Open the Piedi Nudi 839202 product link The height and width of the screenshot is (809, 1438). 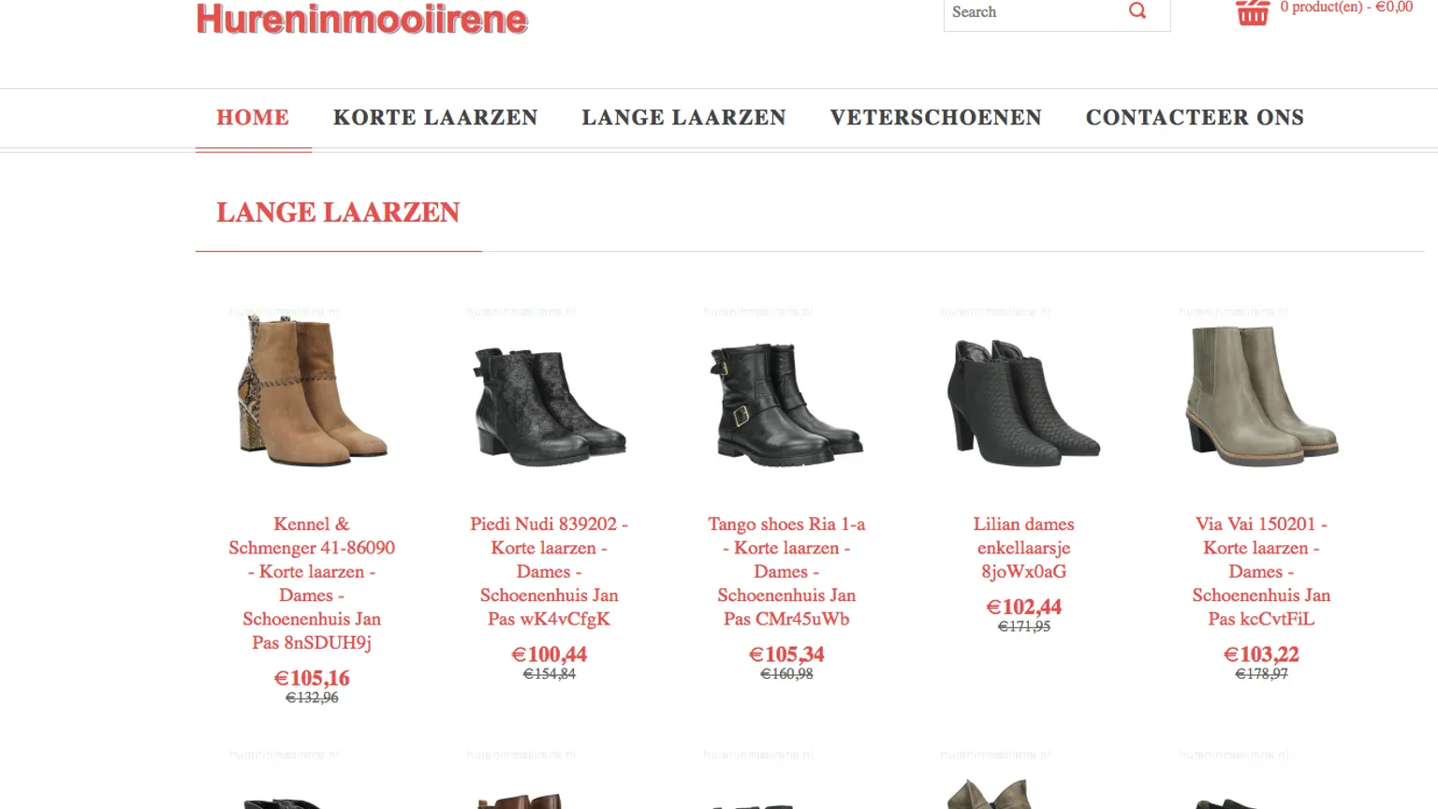point(550,571)
